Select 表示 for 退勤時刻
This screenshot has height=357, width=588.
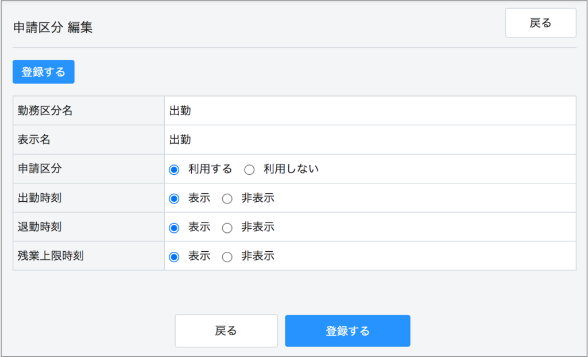click(x=174, y=228)
